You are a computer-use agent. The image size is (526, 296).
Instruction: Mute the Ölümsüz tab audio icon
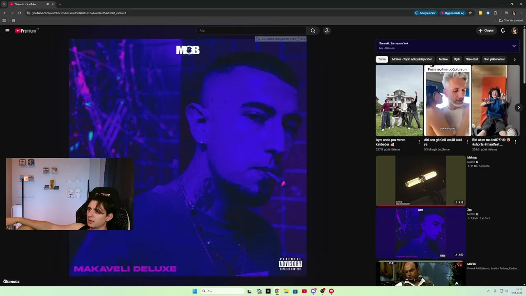click(x=48, y=4)
